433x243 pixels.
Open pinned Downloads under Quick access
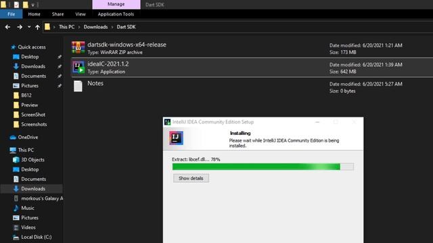point(33,66)
